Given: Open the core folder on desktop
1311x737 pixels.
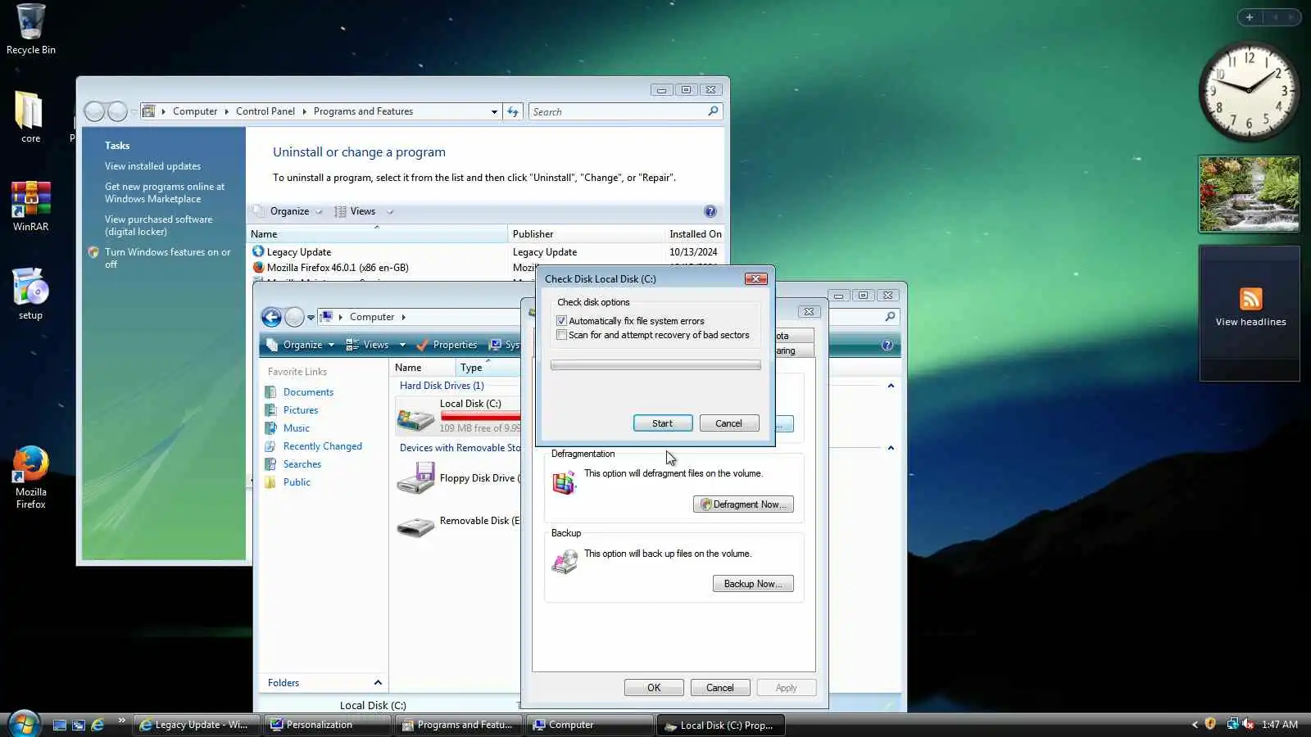Looking at the screenshot, I should point(30,117).
